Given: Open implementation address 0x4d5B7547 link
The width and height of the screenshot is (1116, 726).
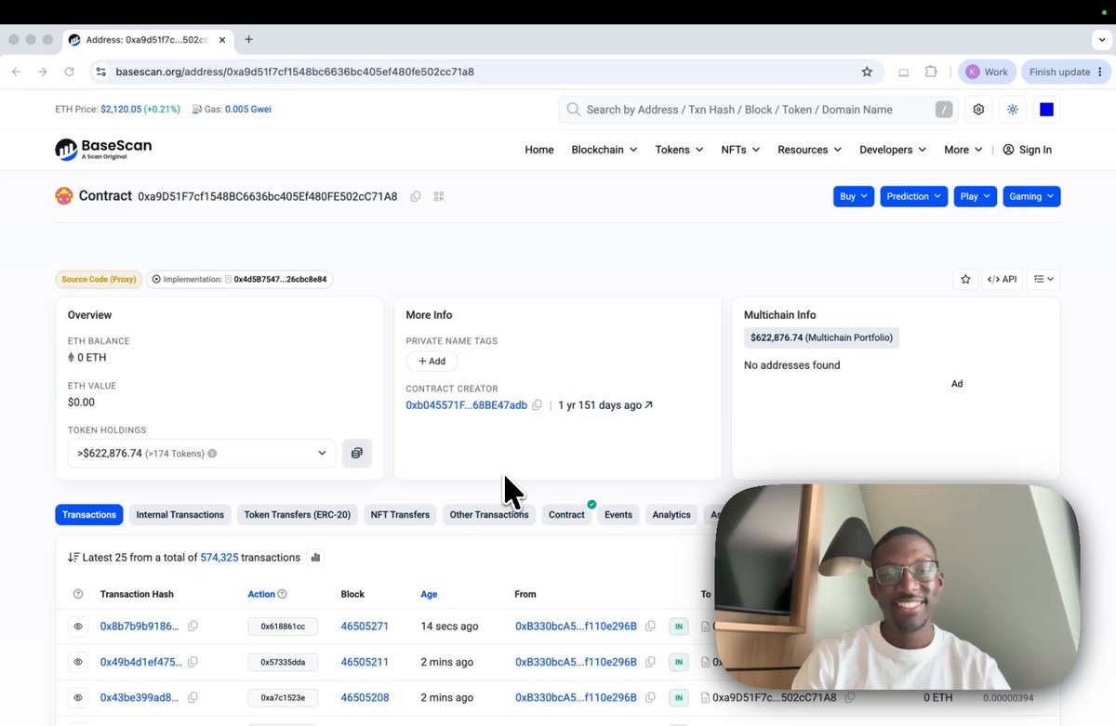Looking at the screenshot, I should pyautogui.click(x=280, y=279).
